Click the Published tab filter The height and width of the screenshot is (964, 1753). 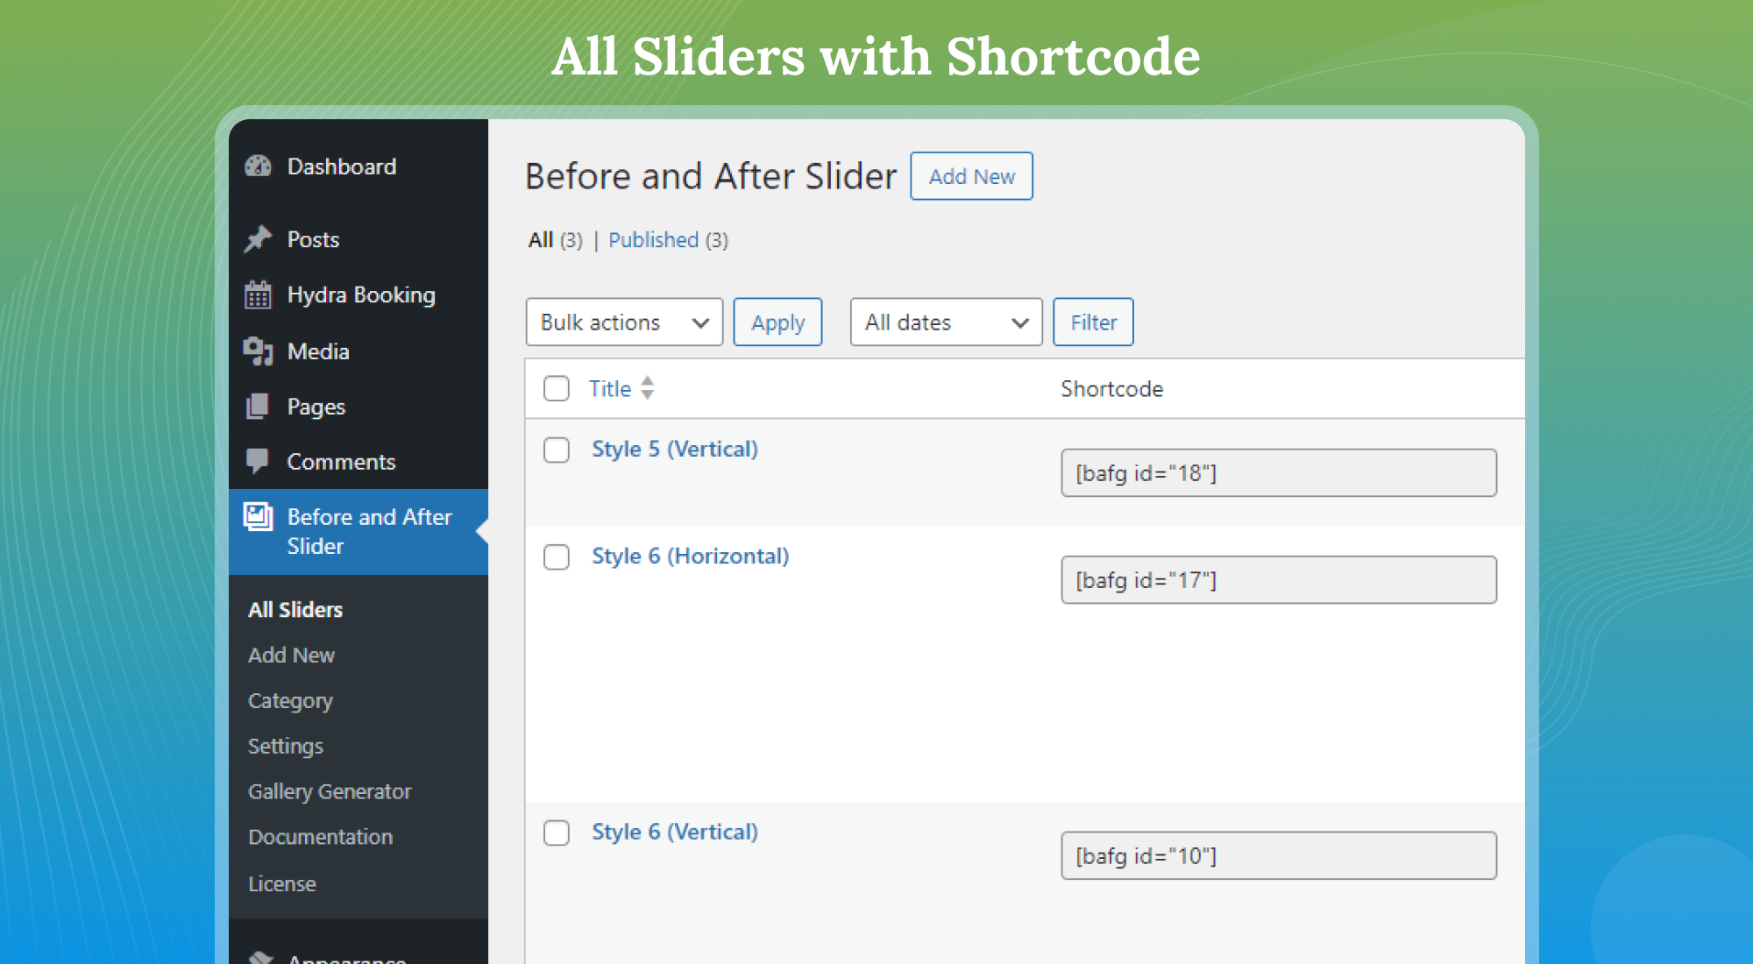point(668,238)
